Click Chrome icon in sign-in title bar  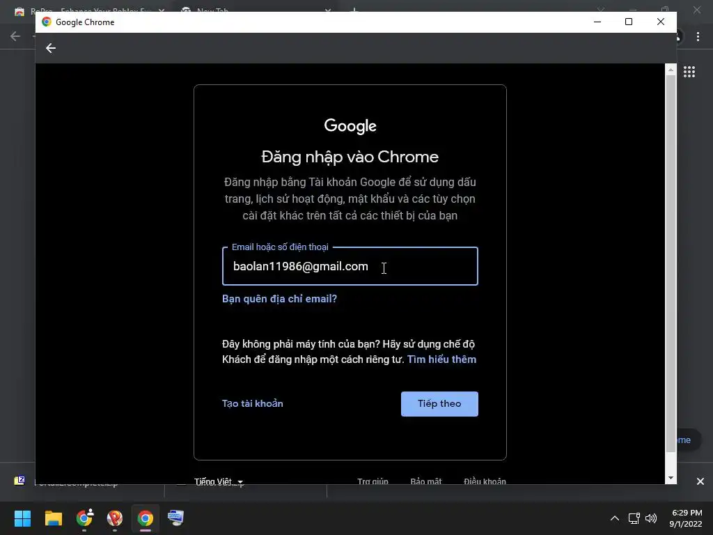(x=47, y=22)
